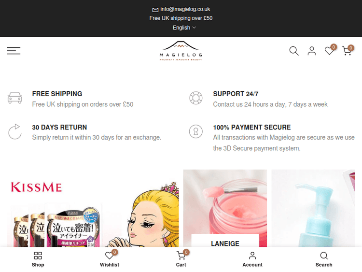This screenshot has width=362, height=272.
Task: Click the info@magielog.co.uk email link
Action: pos(181,9)
